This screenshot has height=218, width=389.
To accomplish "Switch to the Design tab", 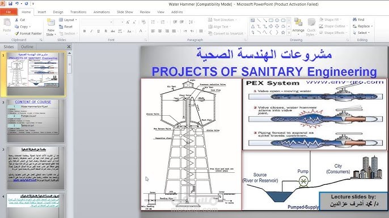I will pos(58,12).
